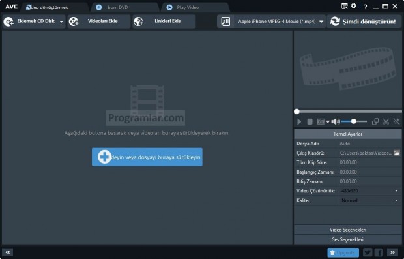Click the video effects wand icon
Image resolution: width=404 pixels, height=259 pixels.
396,121
